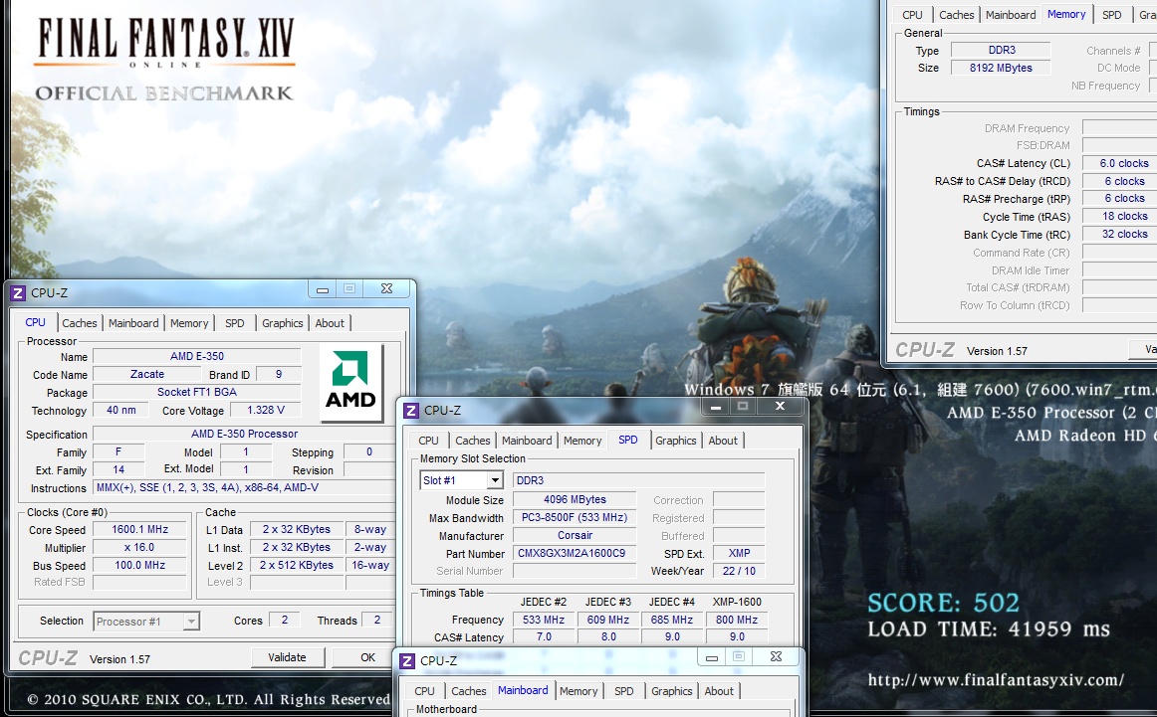Click the AMD logo in the Processor panel
This screenshot has width=1157, height=717.
click(x=351, y=383)
